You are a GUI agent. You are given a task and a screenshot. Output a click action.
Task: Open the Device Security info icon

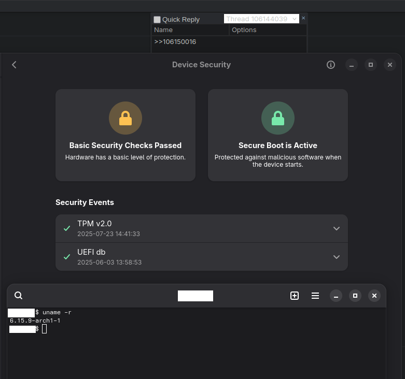click(x=331, y=65)
